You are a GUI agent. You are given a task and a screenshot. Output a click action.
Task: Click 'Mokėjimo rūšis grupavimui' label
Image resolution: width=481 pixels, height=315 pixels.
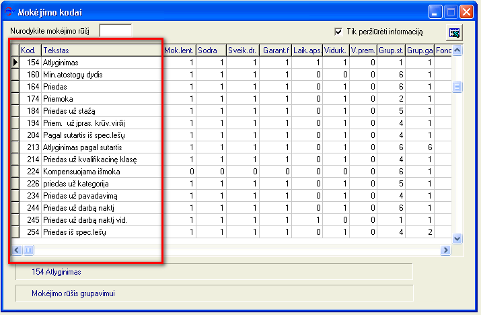(x=73, y=293)
